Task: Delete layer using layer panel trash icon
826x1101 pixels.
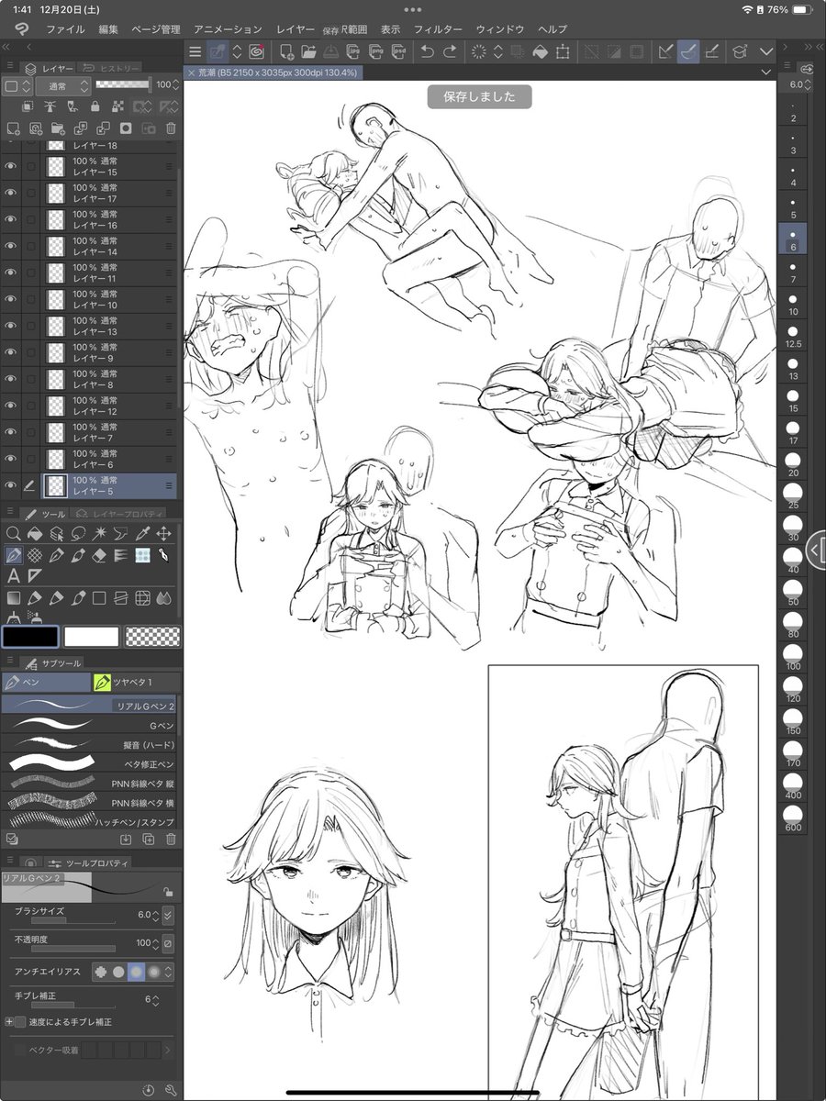Action: (x=171, y=128)
